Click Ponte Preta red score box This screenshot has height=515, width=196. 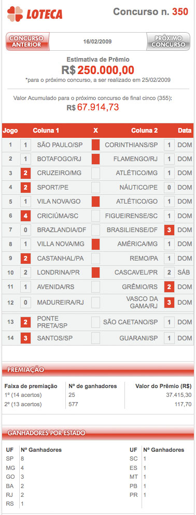(x=25, y=322)
